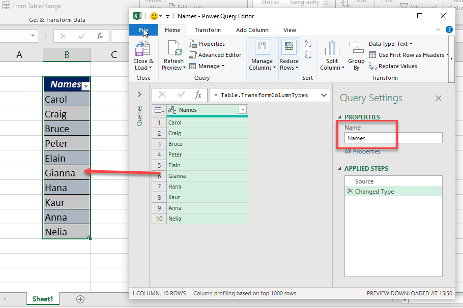Click the fx add step icon in Power Query
Image resolution: width=463 pixels, height=308 pixels.
click(x=198, y=95)
